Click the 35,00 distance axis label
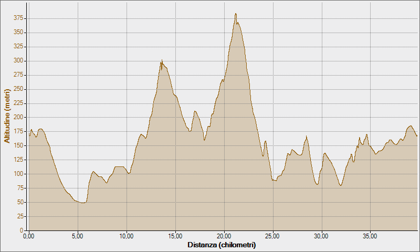 (x=370, y=236)
